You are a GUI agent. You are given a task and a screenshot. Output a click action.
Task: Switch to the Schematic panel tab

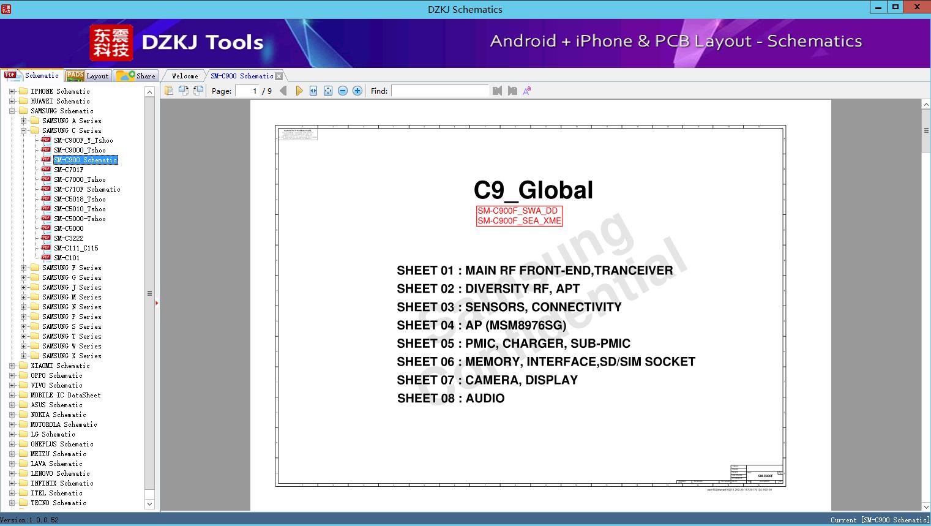coord(32,75)
